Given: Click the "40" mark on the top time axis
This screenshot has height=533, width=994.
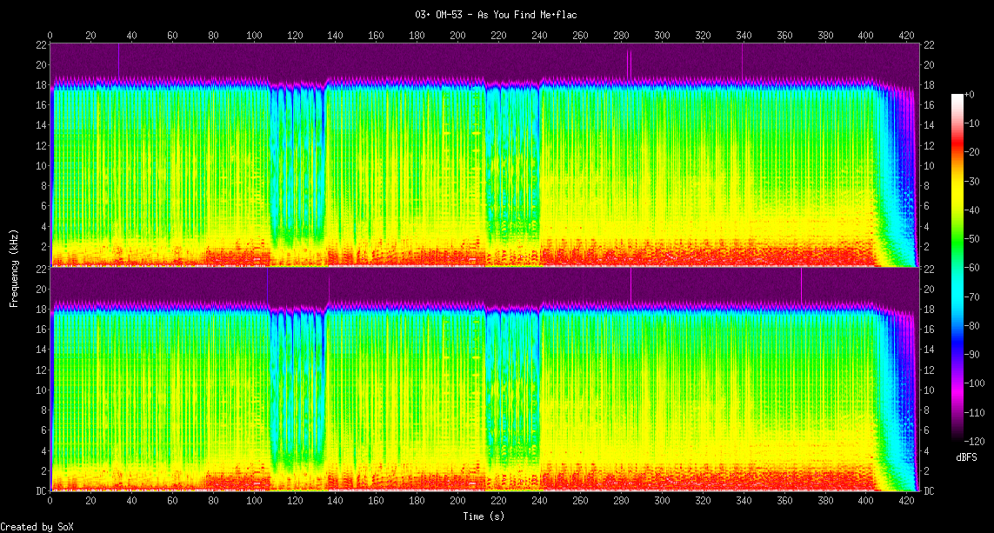Looking at the screenshot, I should point(131,36).
